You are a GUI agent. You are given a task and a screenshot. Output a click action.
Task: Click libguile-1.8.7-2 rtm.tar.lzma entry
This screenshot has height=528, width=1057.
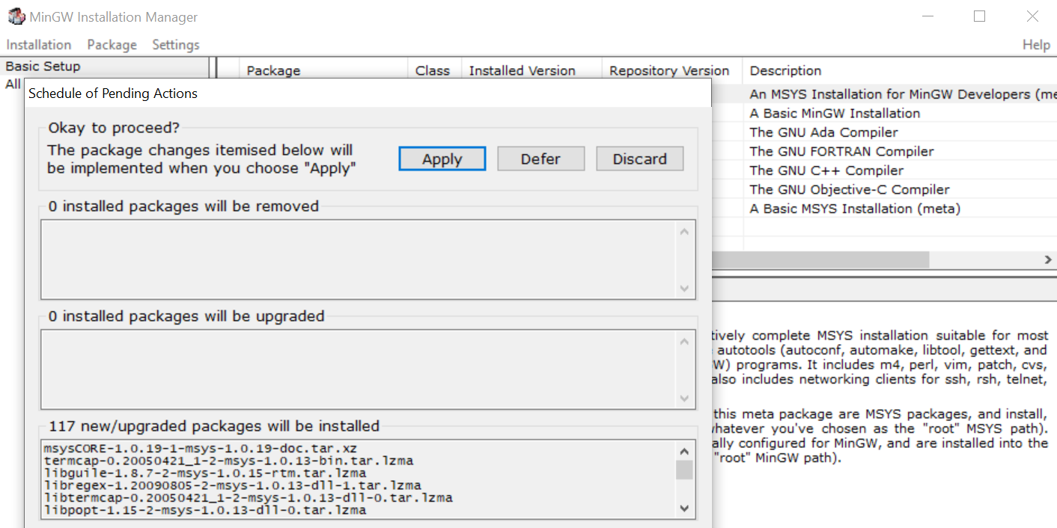[205, 473]
